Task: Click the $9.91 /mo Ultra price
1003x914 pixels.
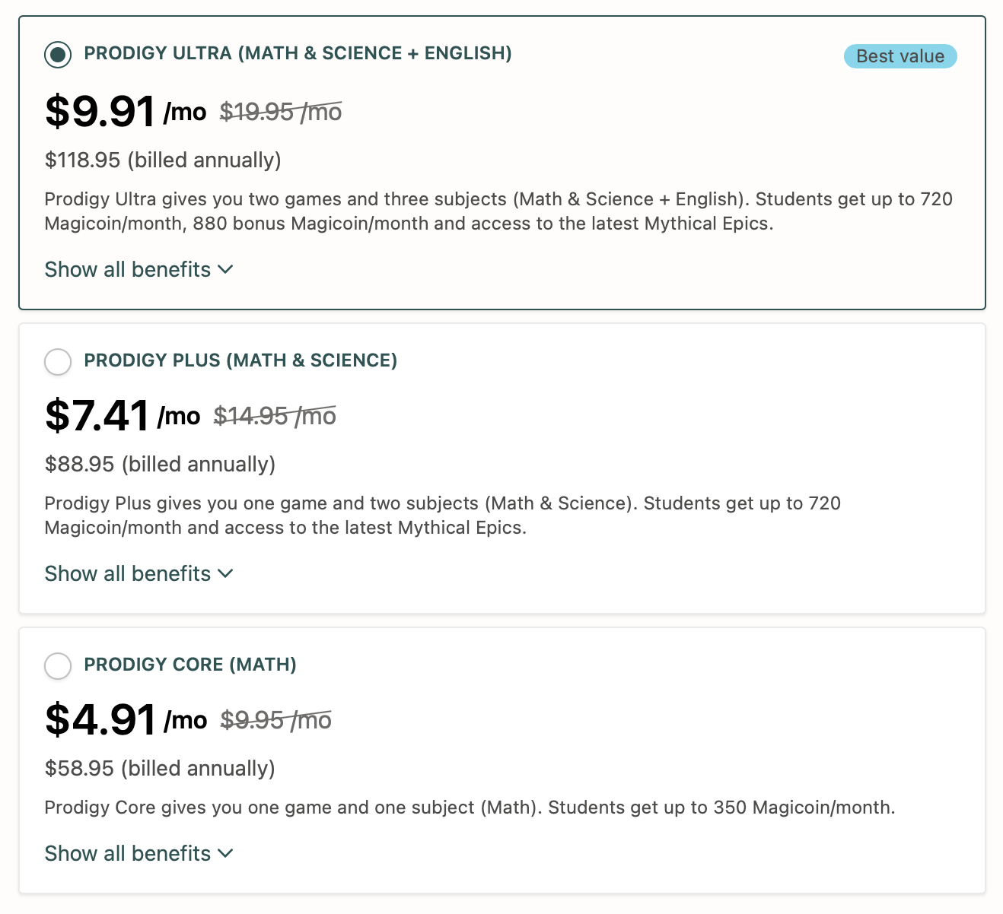Action: click(x=126, y=112)
